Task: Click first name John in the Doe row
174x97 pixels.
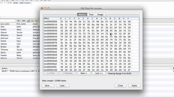Action: [x=19, y=27]
